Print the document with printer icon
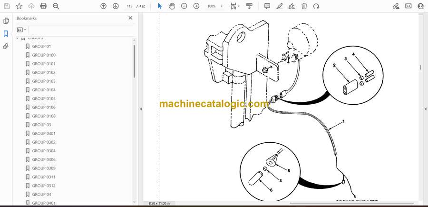 pos(43,6)
